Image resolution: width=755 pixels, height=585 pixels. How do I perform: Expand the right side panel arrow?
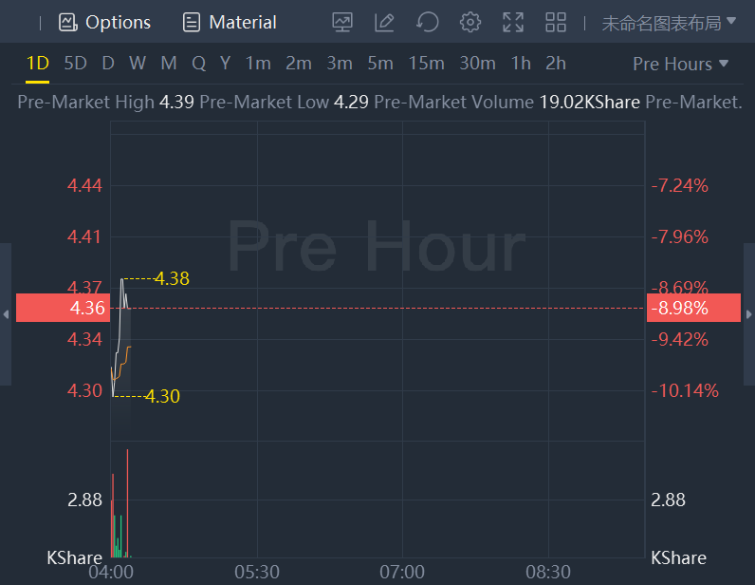(x=749, y=314)
